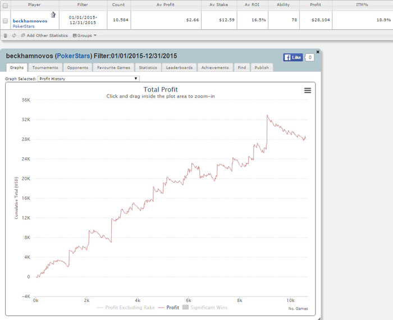Toggle the Profit Excluding Rake legend item
393x320 pixels.
point(126,308)
